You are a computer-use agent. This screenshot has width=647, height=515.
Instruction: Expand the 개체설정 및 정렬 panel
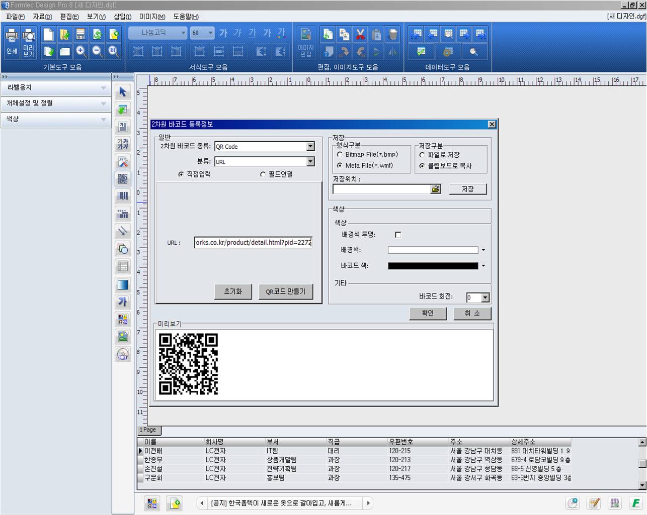point(55,104)
